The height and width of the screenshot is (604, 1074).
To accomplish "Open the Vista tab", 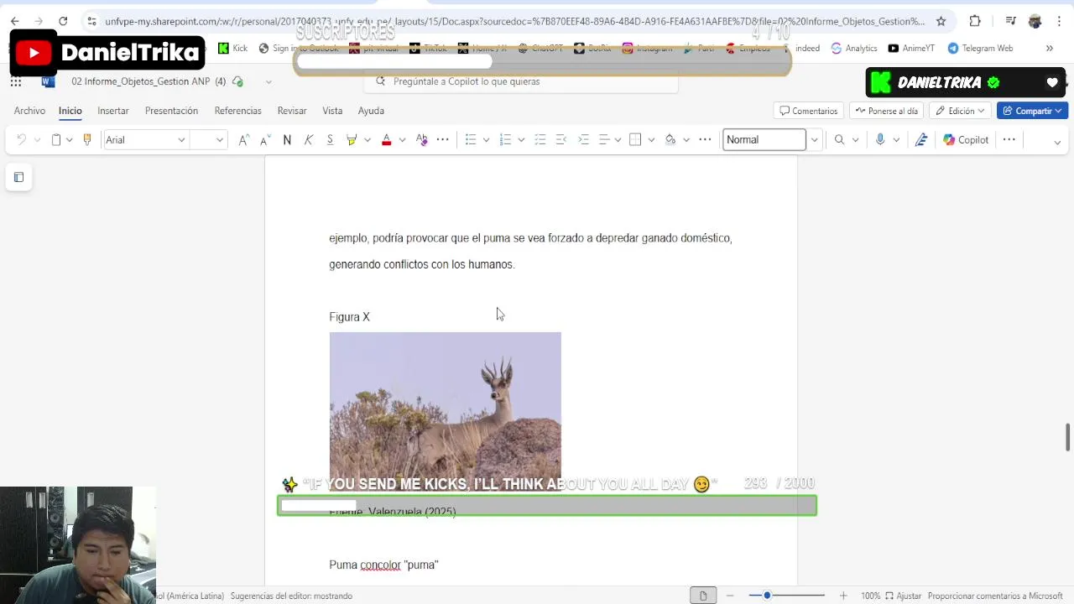I will coord(332,111).
